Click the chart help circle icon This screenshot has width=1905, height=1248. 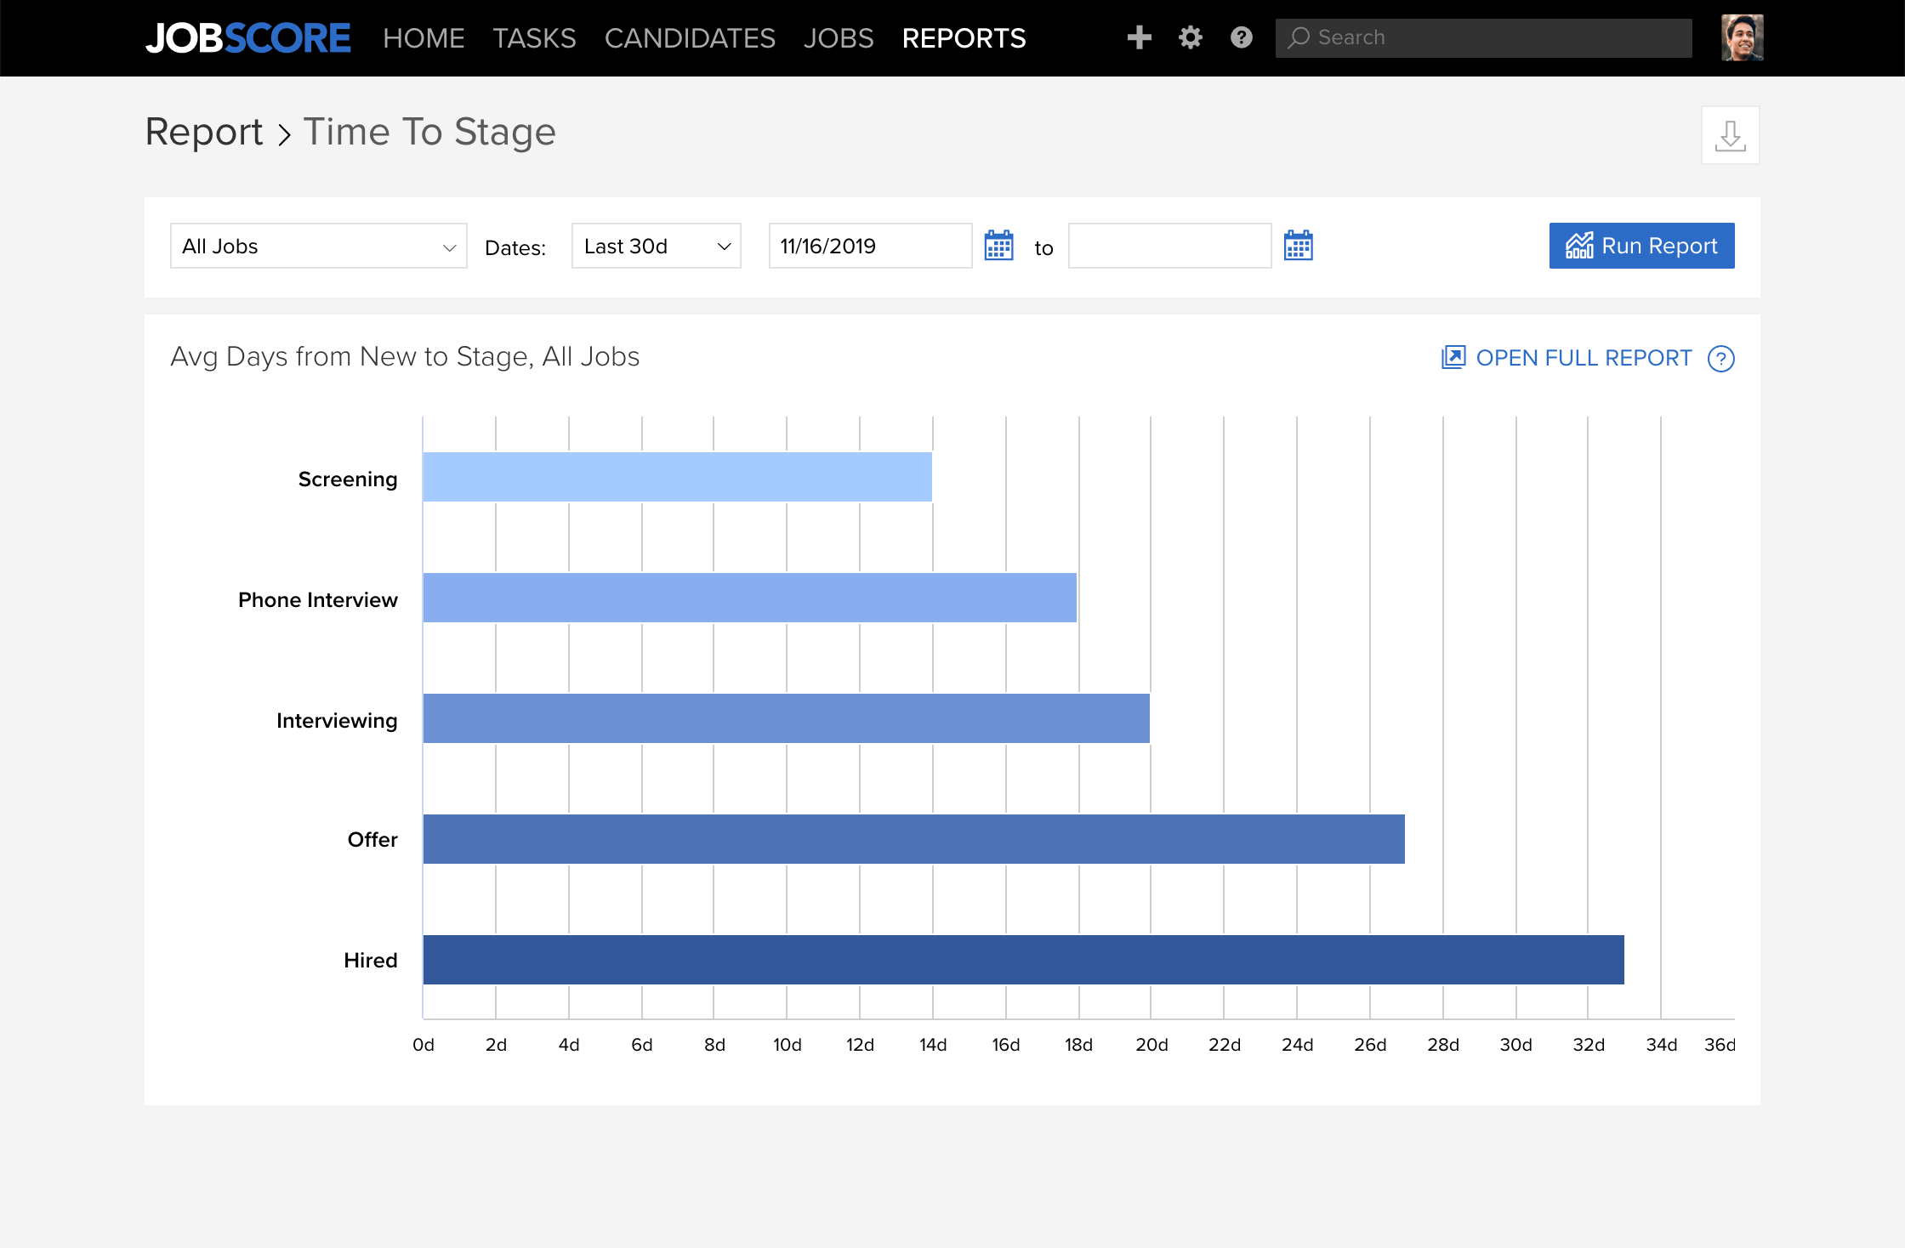tap(1721, 359)
